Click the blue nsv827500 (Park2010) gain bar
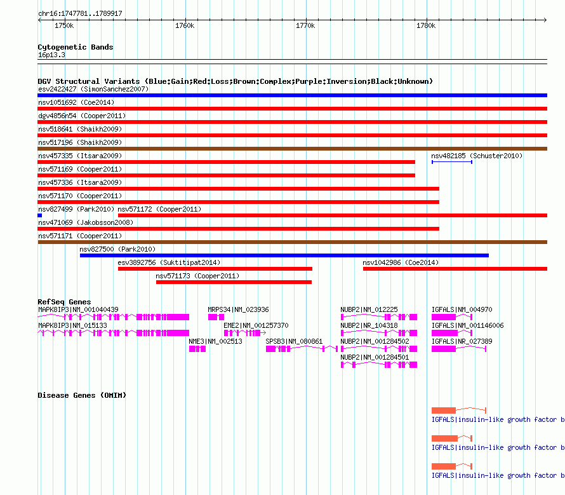Image resolution: width=565 pixels, height=495 pixels. pyautogui.click(x=284, y=255)
